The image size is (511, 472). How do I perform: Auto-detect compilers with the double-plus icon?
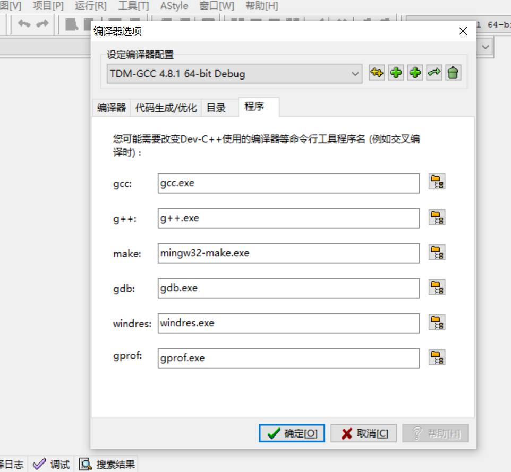(377, 73)
